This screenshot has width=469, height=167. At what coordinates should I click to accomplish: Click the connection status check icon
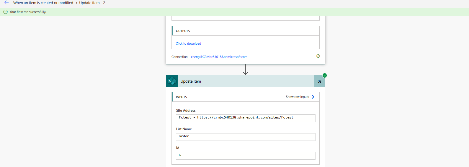click(318, 56)
